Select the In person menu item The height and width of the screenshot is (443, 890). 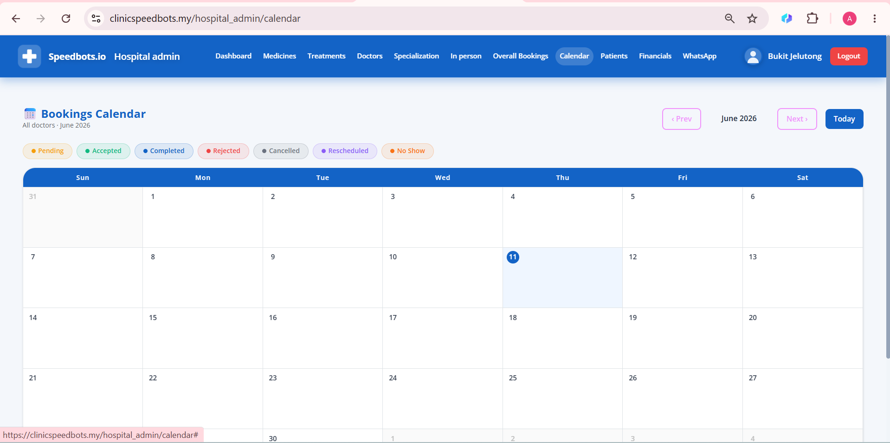[466, 56]
